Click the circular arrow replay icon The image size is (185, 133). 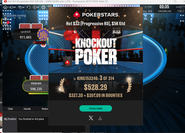[29, 7]
